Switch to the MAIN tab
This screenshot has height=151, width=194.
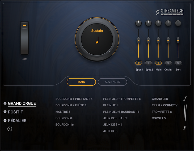81,82
